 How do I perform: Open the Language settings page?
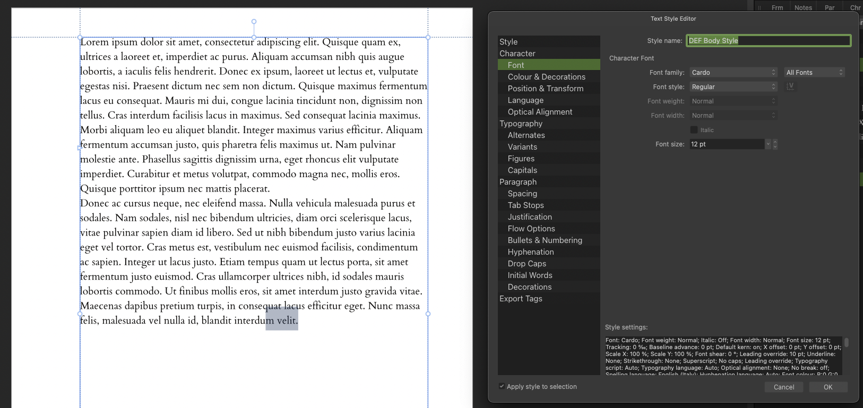tap(549, 100)
